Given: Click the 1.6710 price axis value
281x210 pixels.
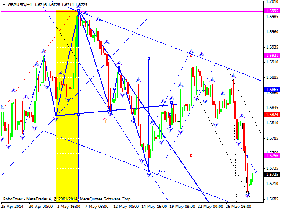Looking at the screenshot, I should tap(272, 184).
